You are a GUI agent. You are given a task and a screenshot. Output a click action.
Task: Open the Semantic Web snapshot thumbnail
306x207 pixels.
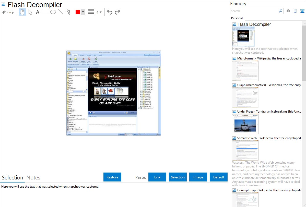click(x=245, y=150)
